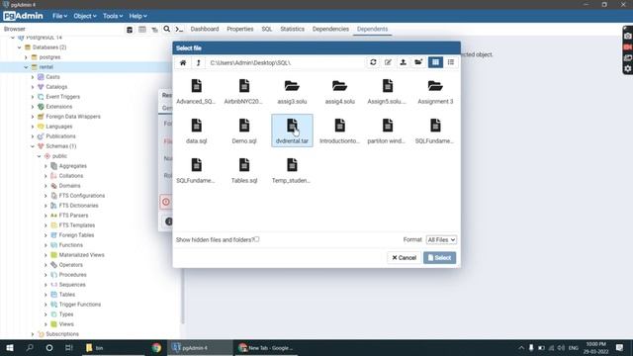This screenshot has width=633, height=356.
Task: Collapse the Databases (2) node
Action: [20, 47]
